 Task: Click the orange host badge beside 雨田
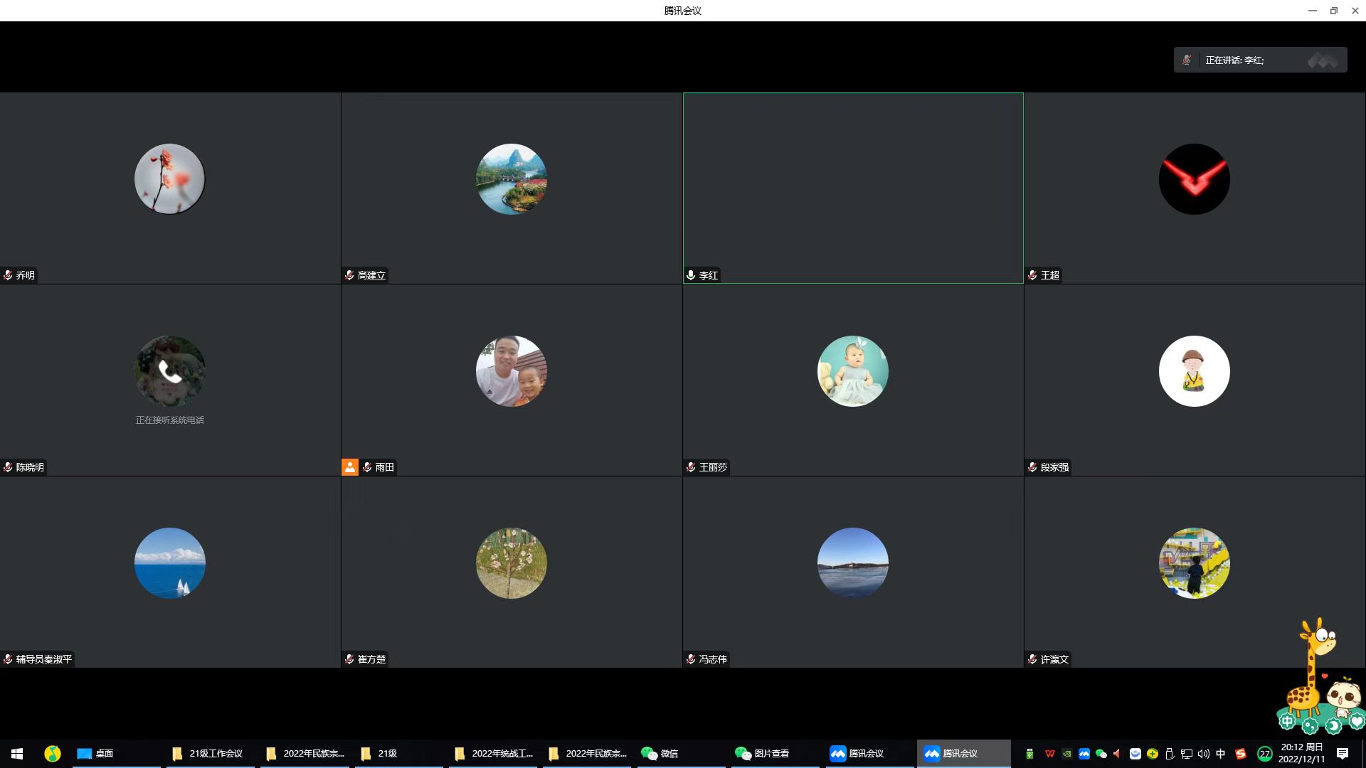(x=350, y=467)
